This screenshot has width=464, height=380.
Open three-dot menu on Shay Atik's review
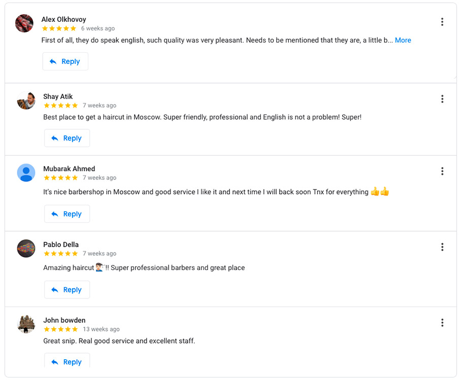(442, 99)
